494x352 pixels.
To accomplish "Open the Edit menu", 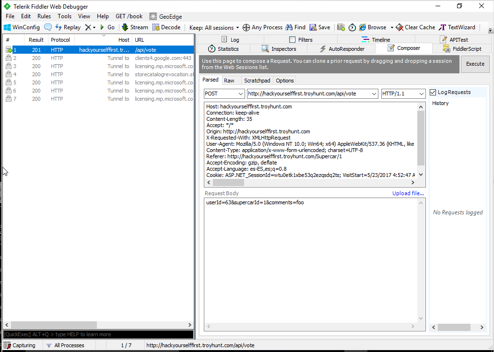I will [26, 16].
